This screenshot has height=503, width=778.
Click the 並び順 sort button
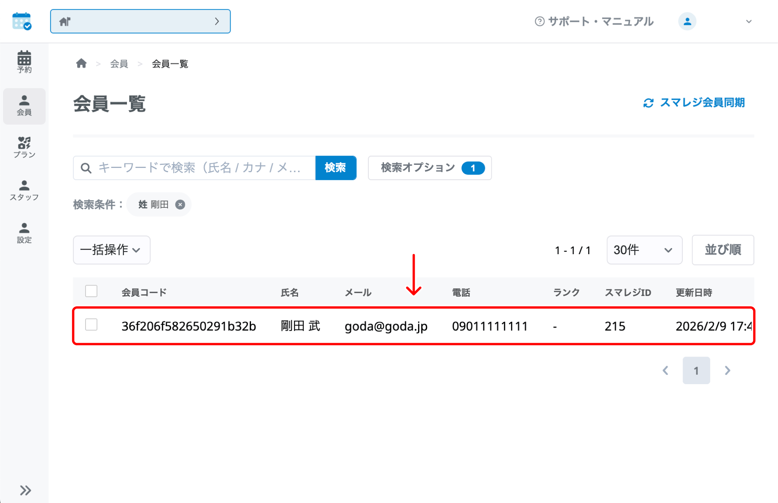723,250
